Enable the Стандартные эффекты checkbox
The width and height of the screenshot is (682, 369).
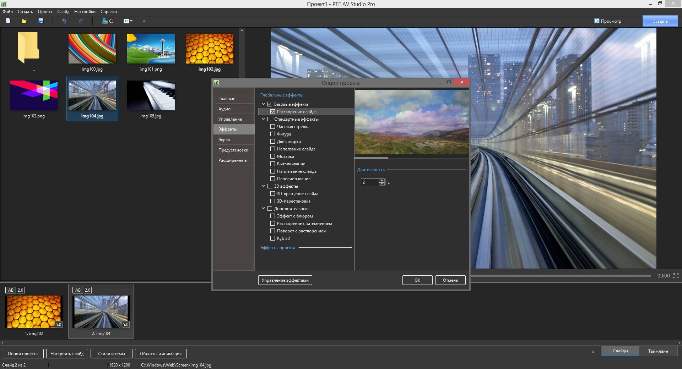[270, 119]
